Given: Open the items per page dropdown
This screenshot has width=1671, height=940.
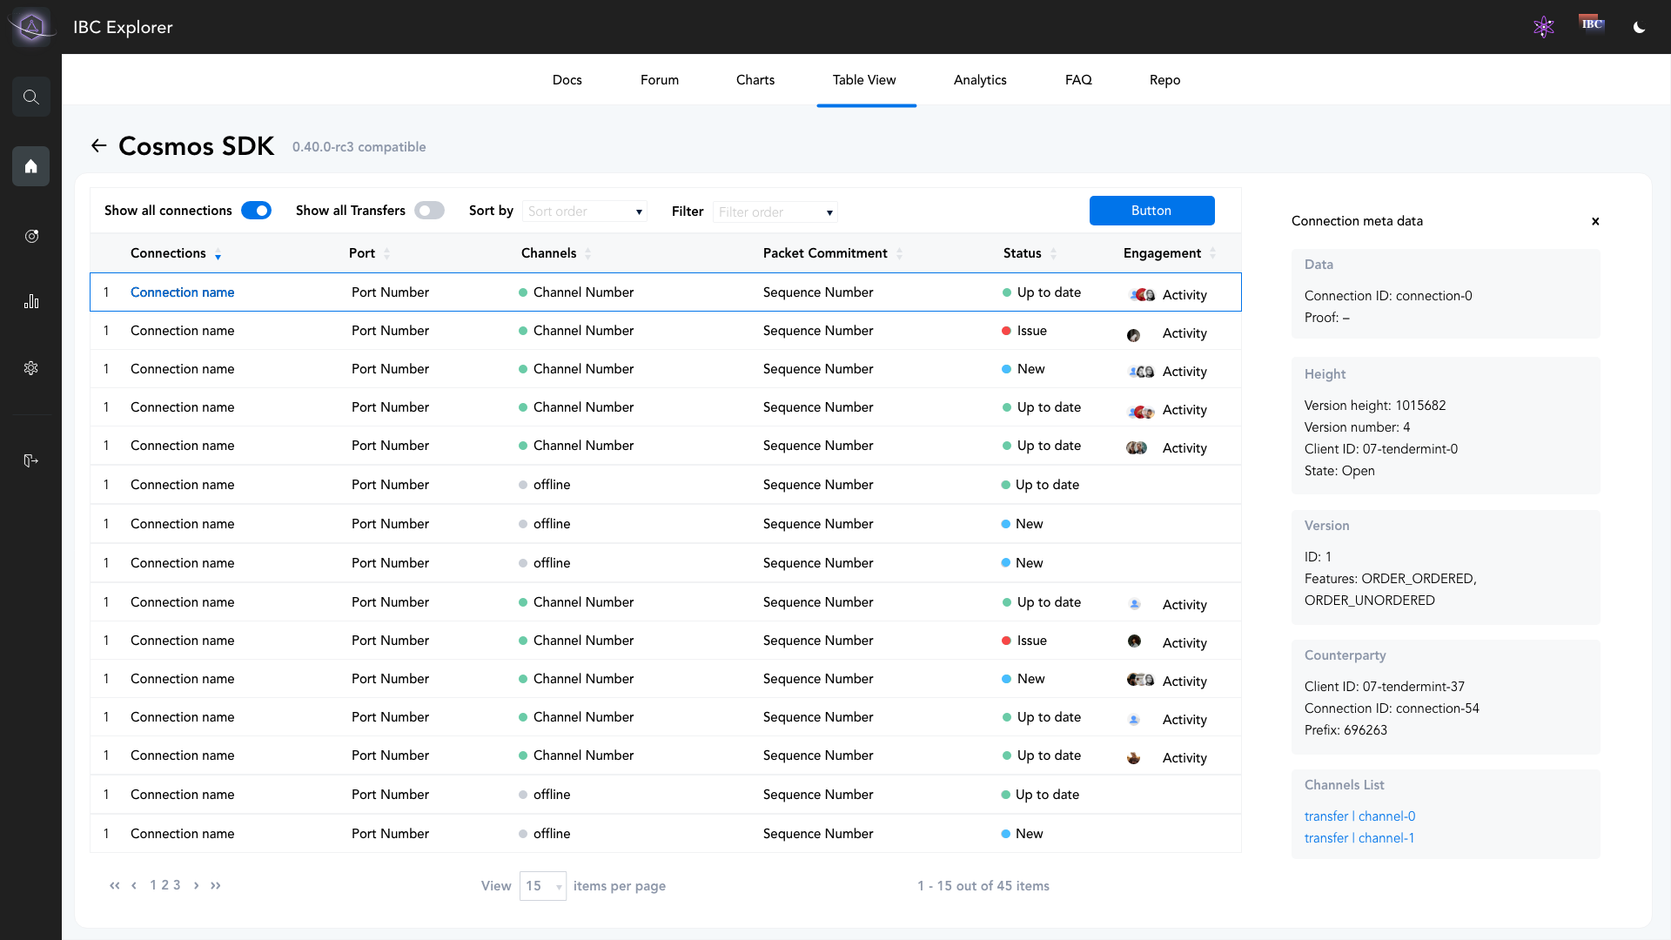Looking at the screenshot, I should tap(542, 886).
